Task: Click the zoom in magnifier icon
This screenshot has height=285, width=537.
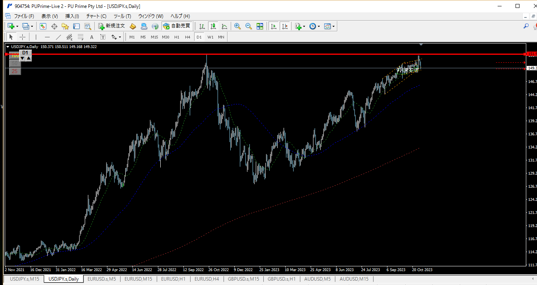Action: tap(237, 26)
